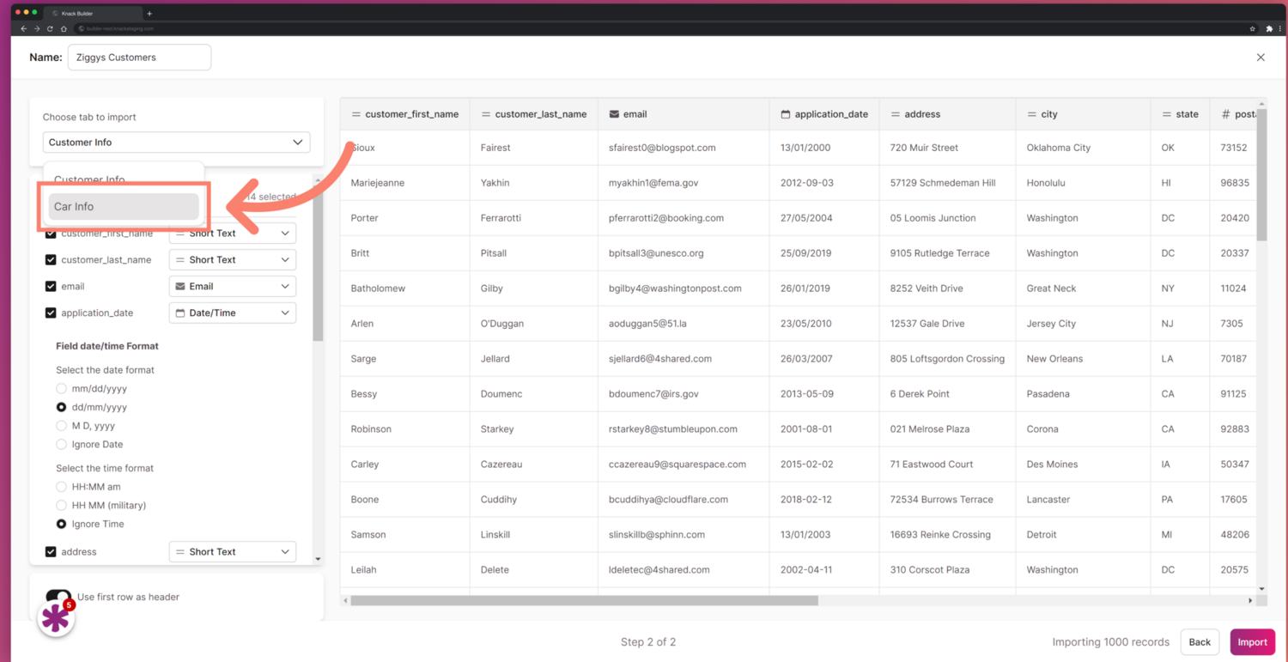
Task: Close the import dialog with the X
Action: pos(1261,58)
